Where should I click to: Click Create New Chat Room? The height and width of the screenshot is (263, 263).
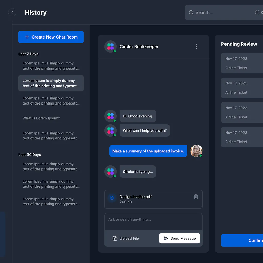pyautogui.click(x=51, y=37)
